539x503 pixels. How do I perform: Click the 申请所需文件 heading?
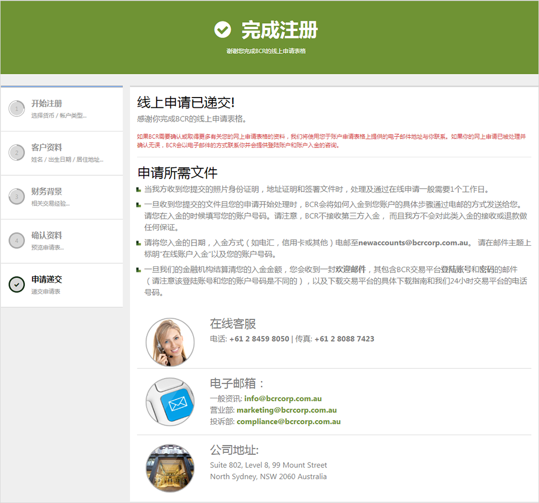(177, 173)
